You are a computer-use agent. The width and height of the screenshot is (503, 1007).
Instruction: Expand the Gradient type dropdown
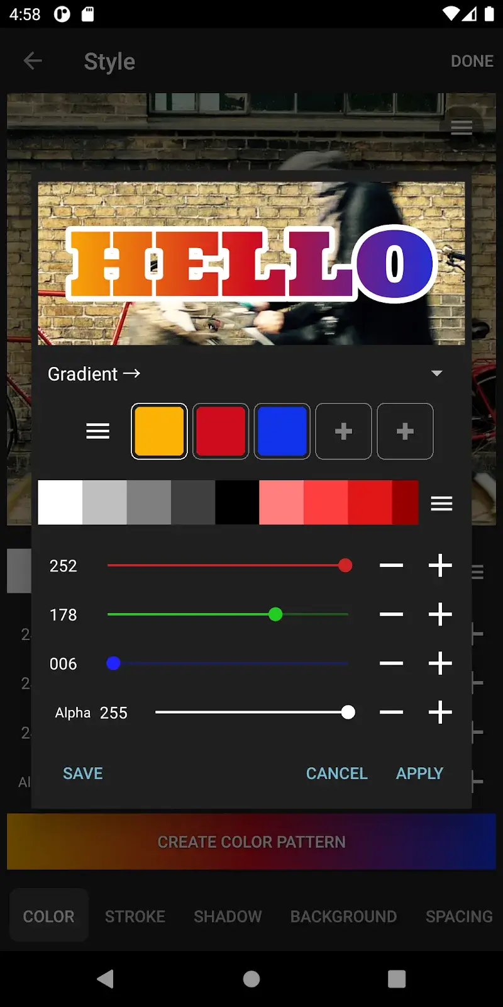[436, 373]
